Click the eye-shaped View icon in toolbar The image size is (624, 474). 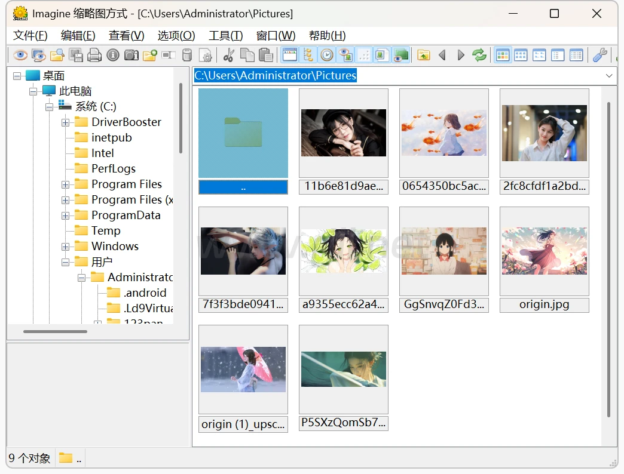pyautogui.click(x=20, y=56)
